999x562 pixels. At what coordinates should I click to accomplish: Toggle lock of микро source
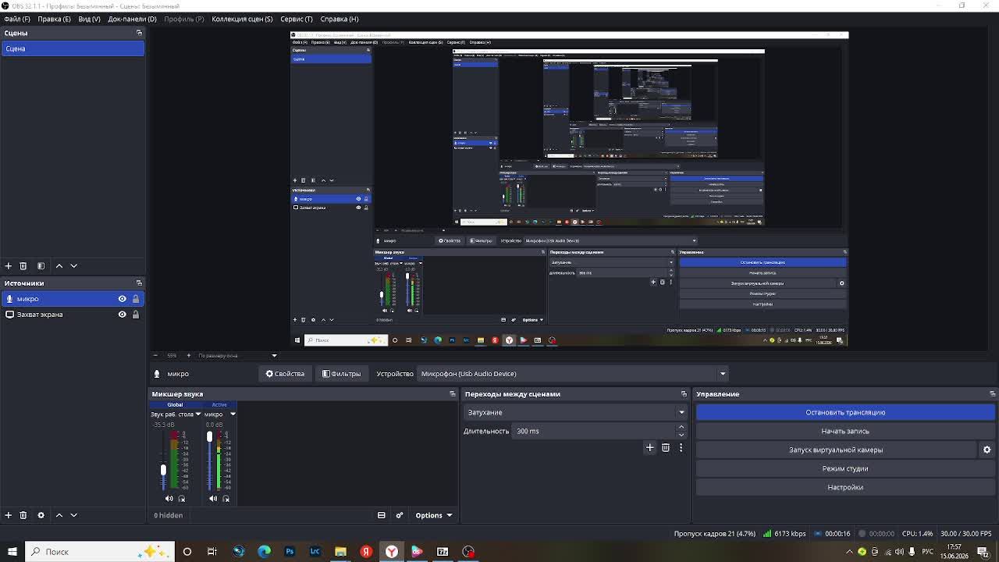(x=135, y=299)
